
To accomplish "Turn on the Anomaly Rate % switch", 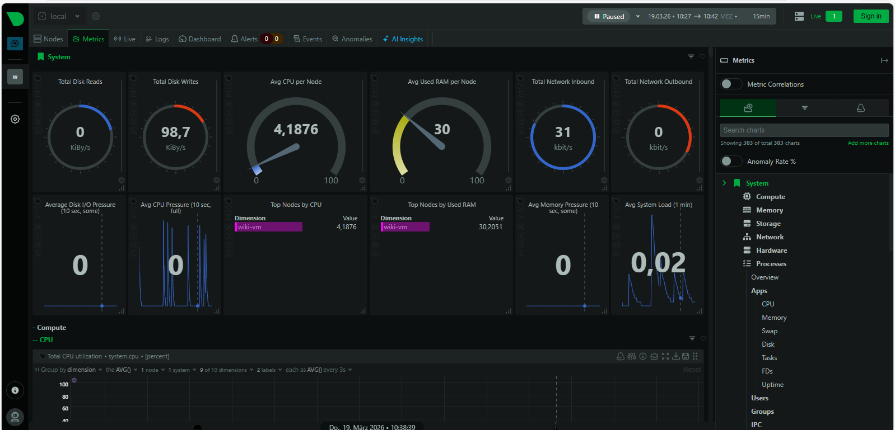I will tap(731, 161).
